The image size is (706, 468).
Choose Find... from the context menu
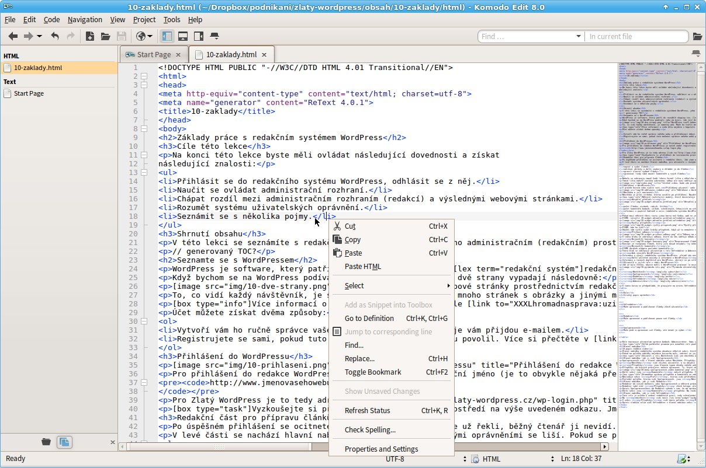(392, 345)
